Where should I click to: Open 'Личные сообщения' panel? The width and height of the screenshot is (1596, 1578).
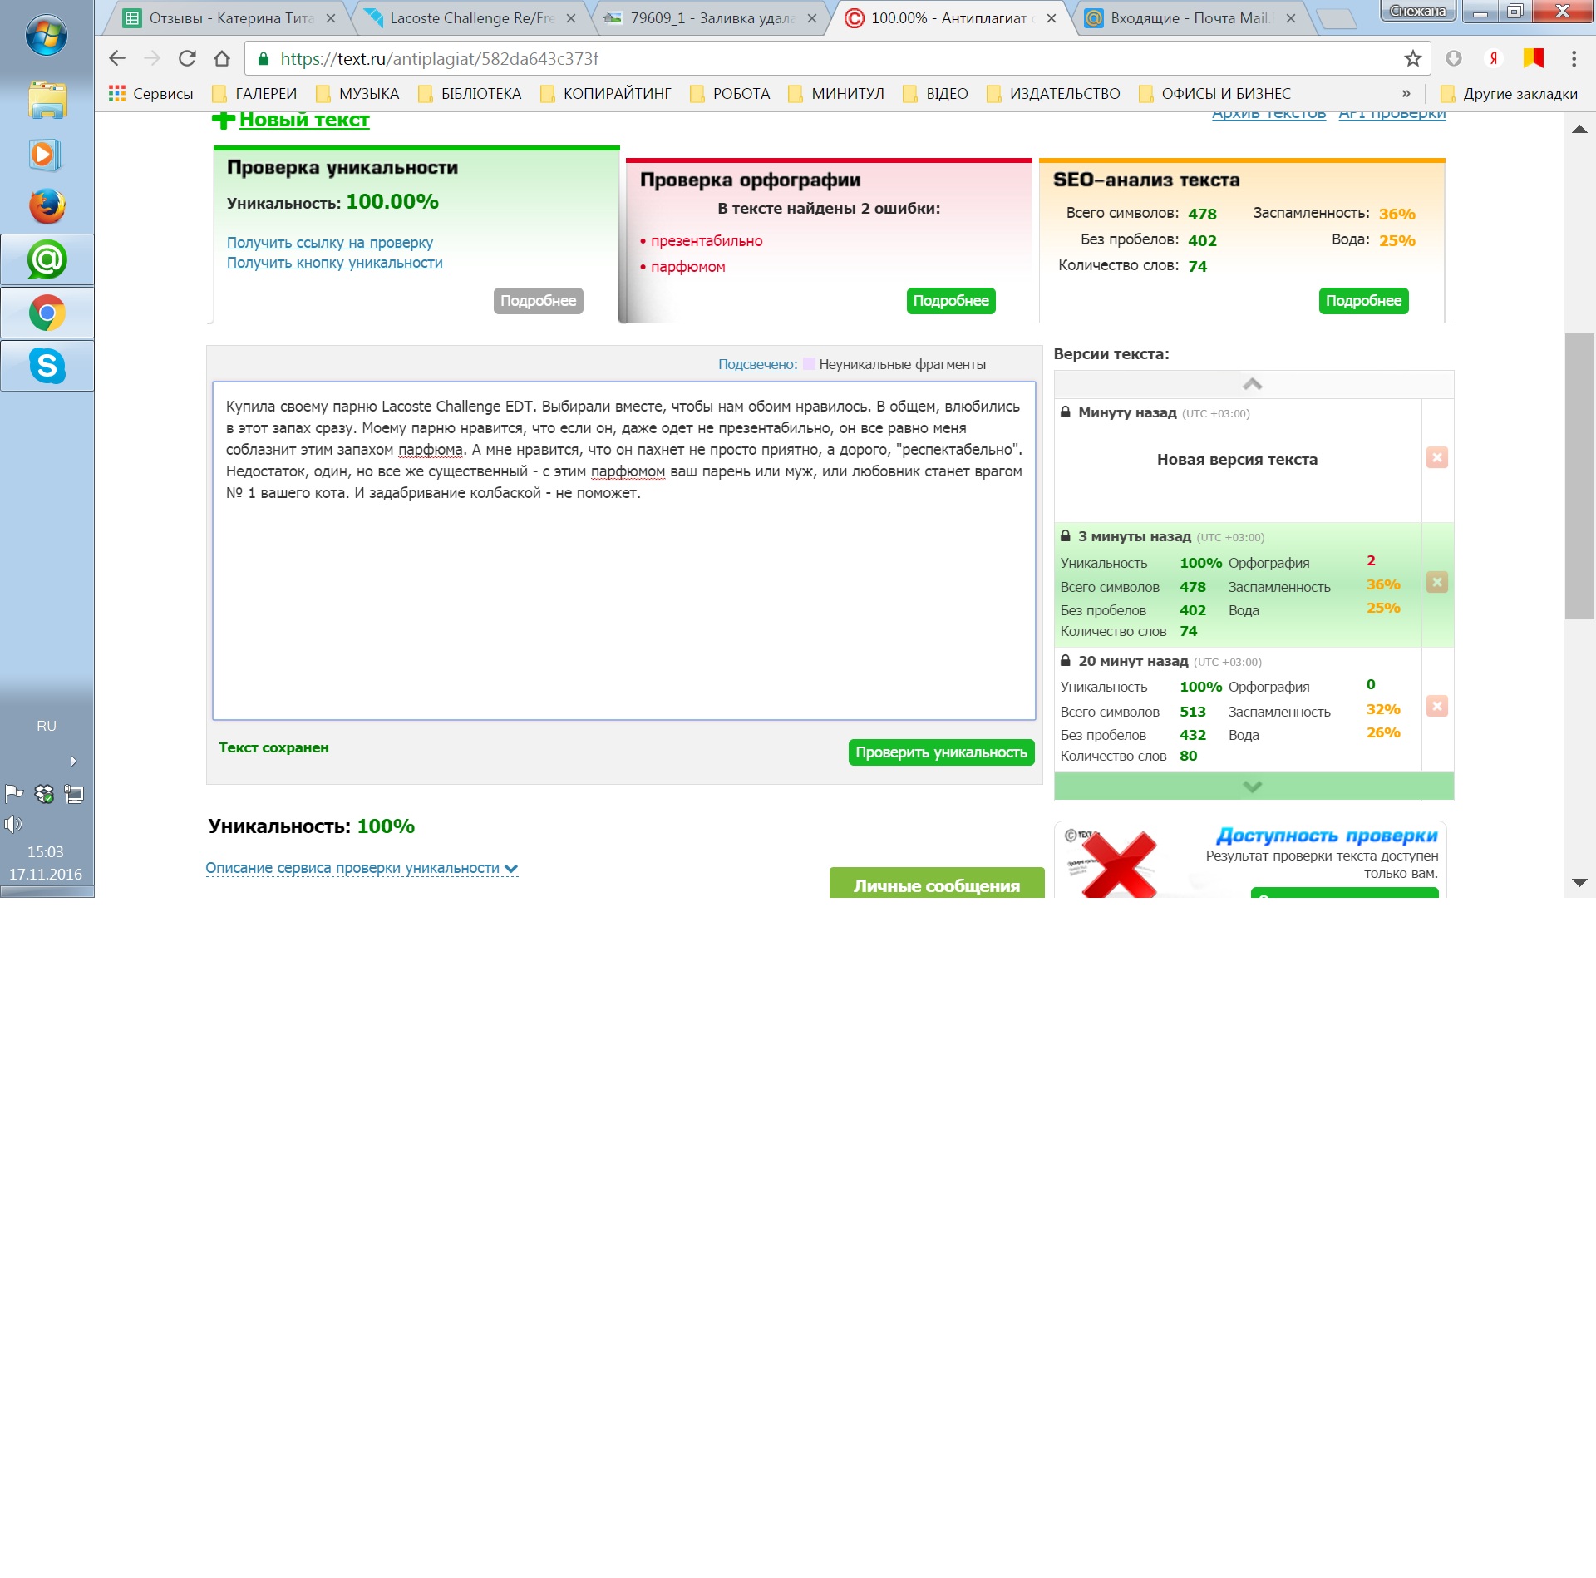click(x=937, y=885)
